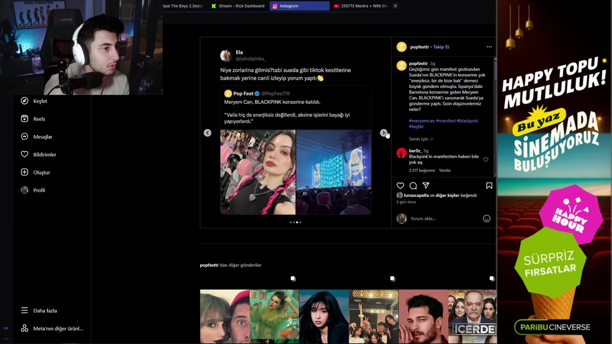Click the SÜRPRİZ FIRSATLAR green ad badge
The image size is (612, 344).
tap(550, 264)
